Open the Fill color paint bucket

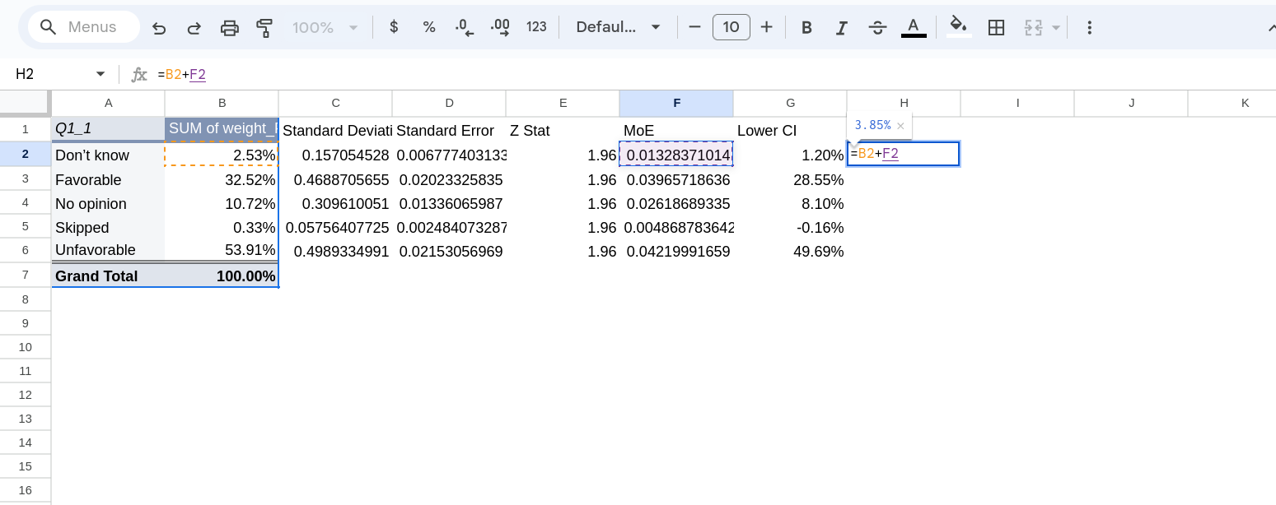(x=958, y=26)
